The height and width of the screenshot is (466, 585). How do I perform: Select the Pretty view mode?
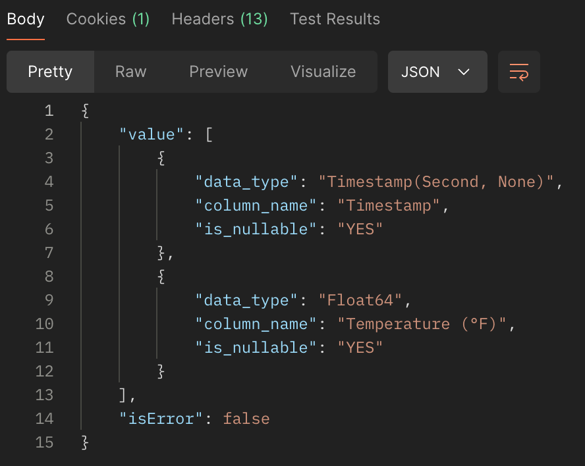[50, 72]
